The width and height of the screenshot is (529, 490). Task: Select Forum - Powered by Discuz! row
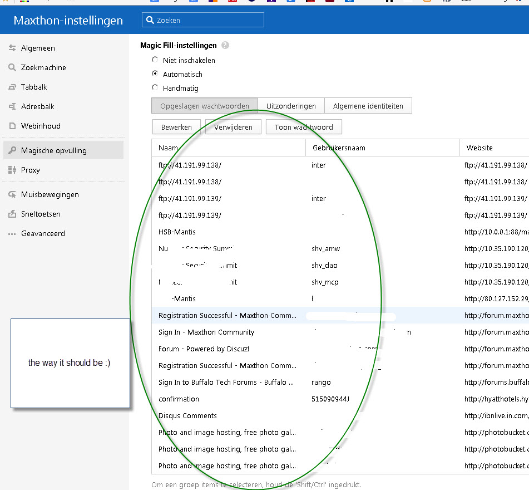point(340,349)
